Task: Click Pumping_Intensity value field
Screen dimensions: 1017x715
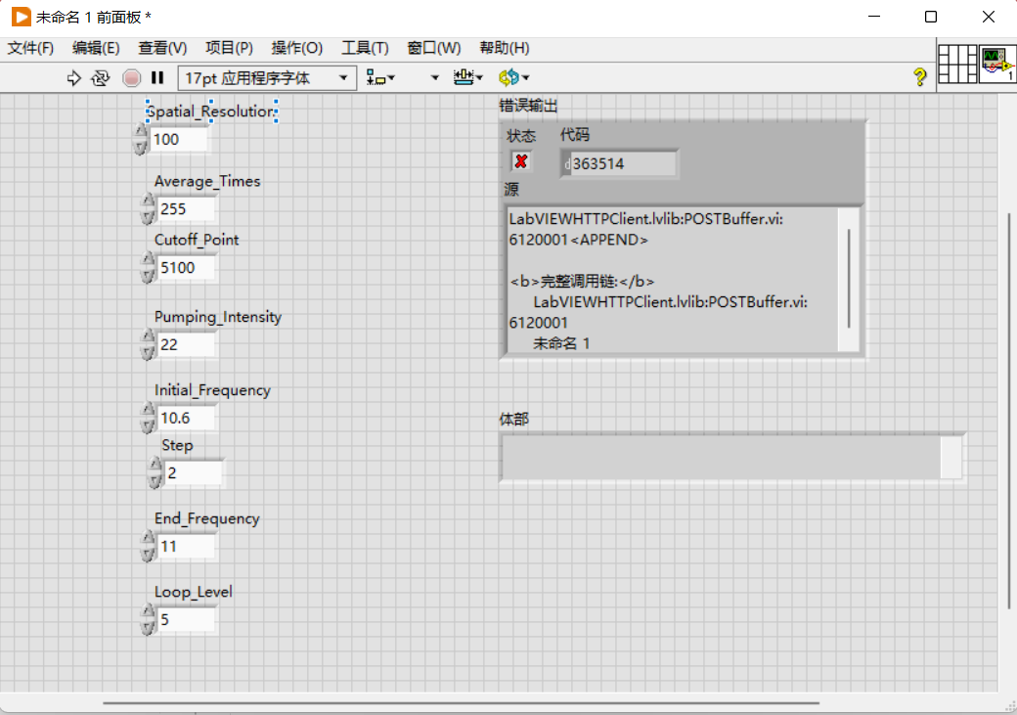Action: click(186, 344)
